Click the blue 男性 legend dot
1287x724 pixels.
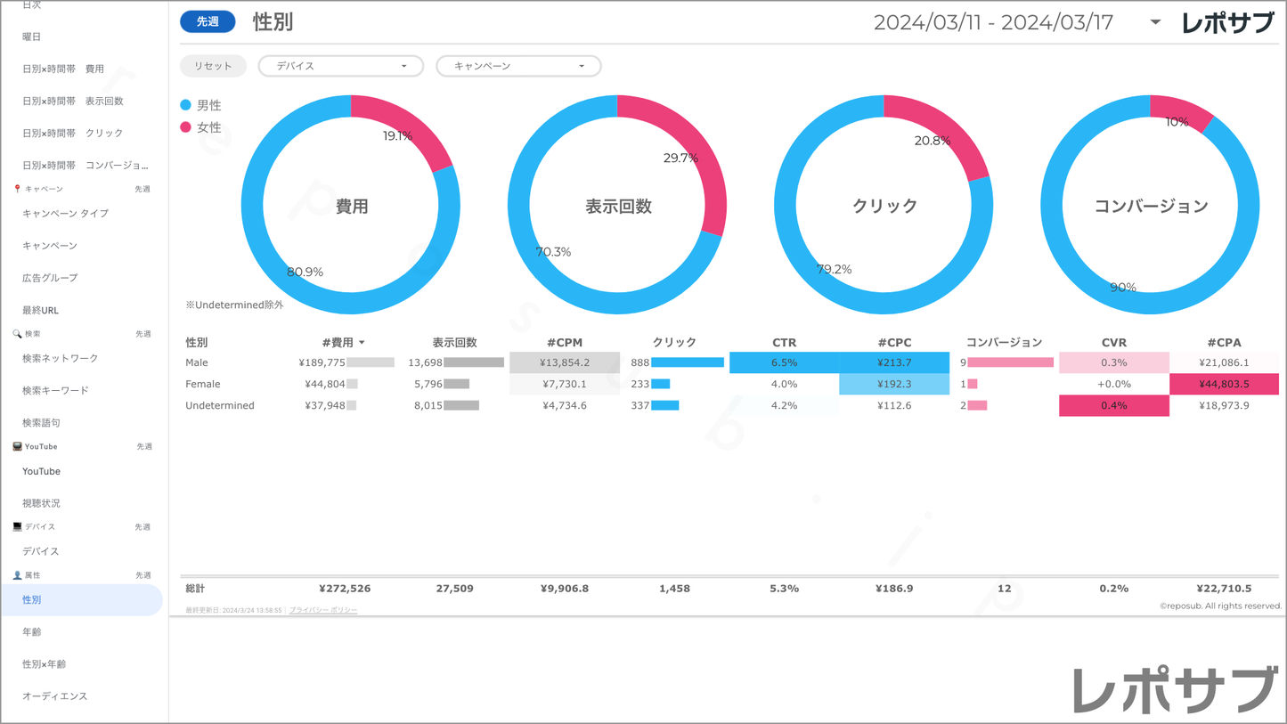point(186,105)
